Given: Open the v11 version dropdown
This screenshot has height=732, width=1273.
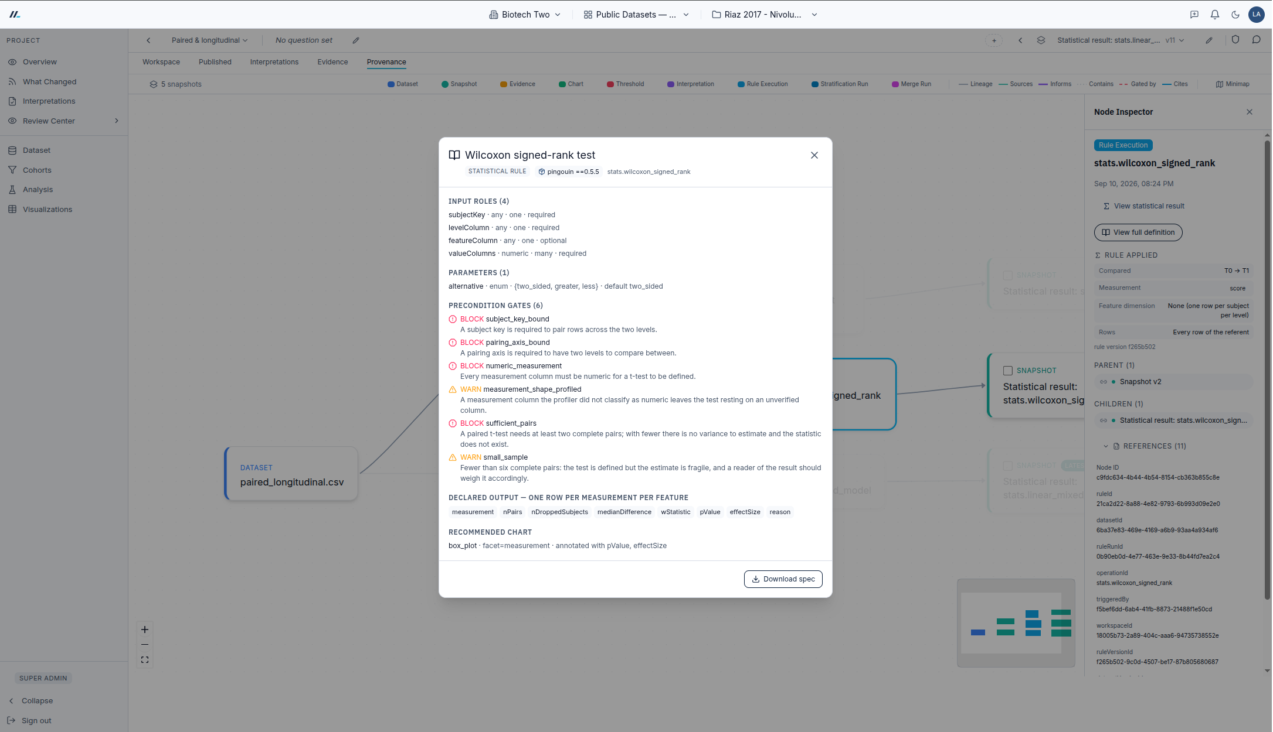Looking at the screenshot, I should 1174,40.
